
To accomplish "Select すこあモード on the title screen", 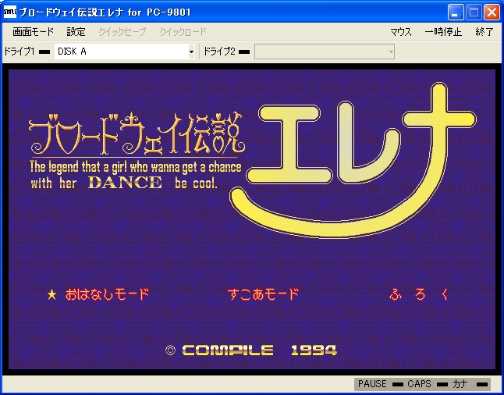I will click(263, 294).
